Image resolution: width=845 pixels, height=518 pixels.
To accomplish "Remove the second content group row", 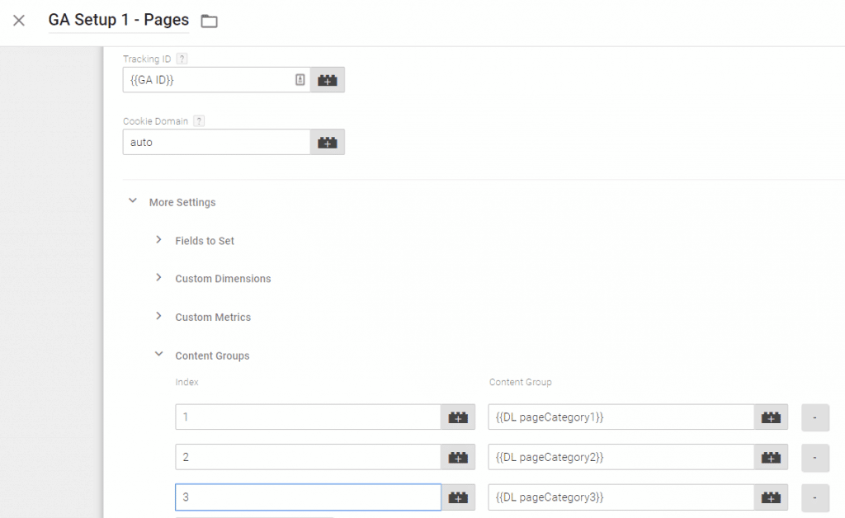I will tap(815, 457).
